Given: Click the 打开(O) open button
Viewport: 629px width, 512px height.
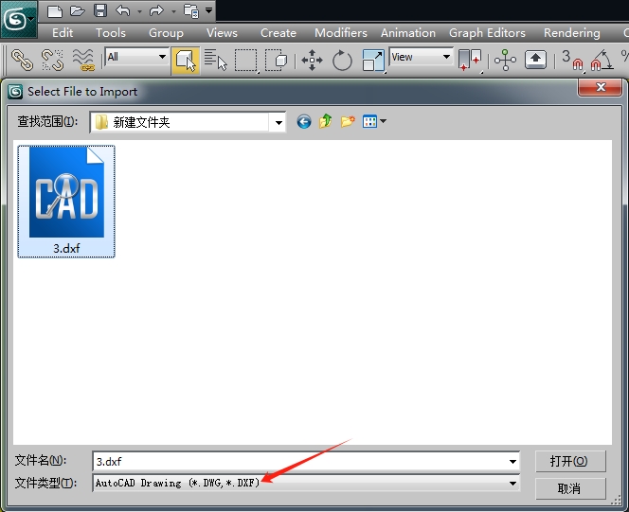Looking at the screenshot, I should (x=569, y=461).
